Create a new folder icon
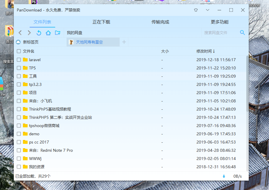The image size is (269, 190). click(58, 33)
